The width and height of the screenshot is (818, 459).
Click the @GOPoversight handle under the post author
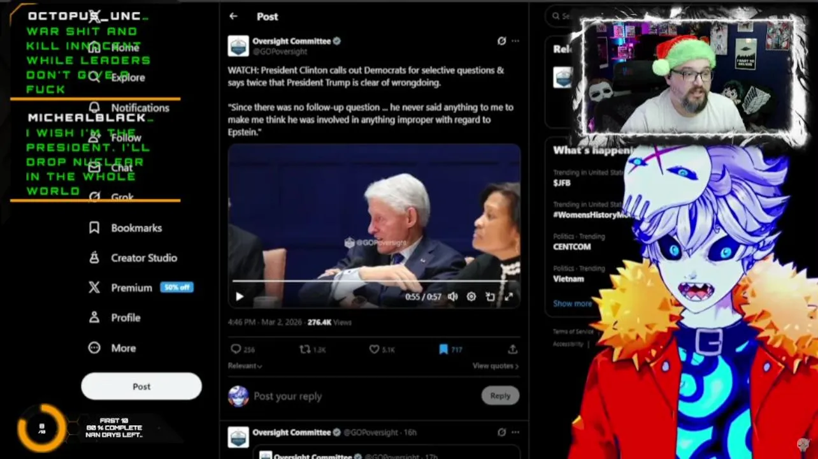(280, 52)
